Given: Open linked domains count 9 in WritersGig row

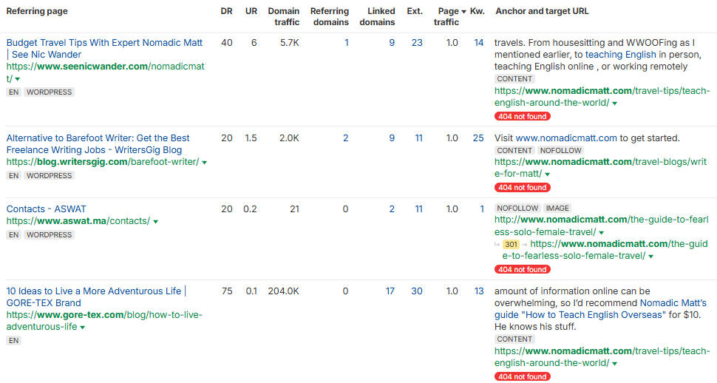Looking at the screenshot, I should click(x=392, y=138).
